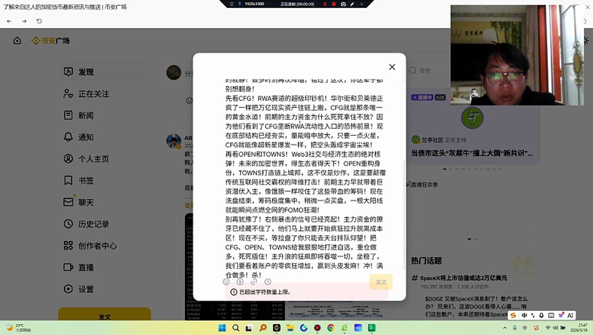Take a screenshot with the recorder camera
Viewport: 593px width, 335px height.
click(344, 4)
